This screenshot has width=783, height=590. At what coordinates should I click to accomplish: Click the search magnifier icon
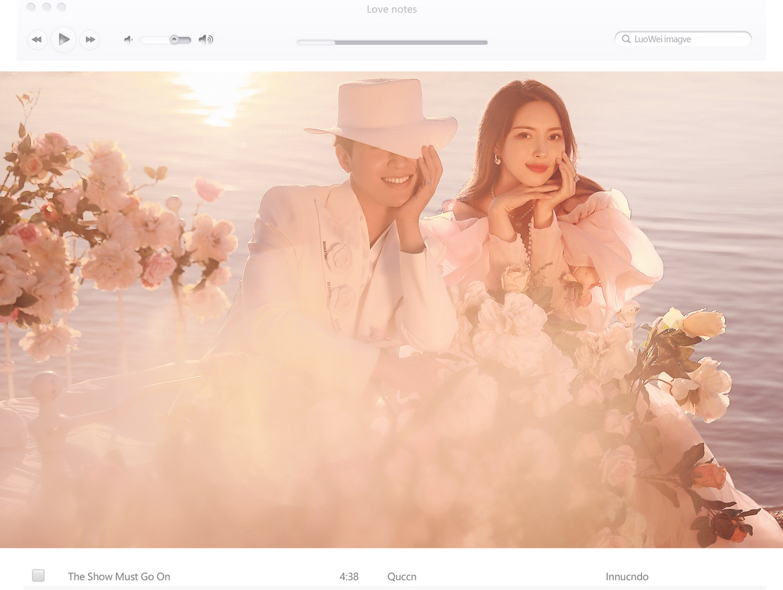(626, 39)
